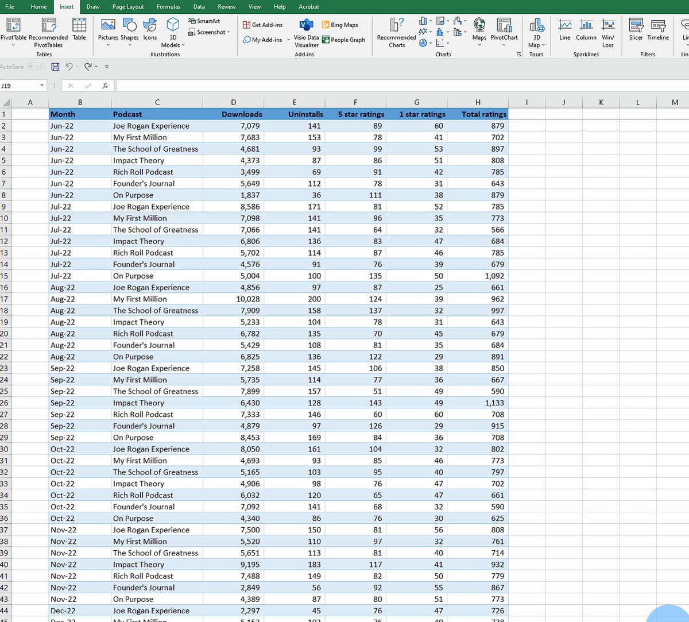Select row 17 header

pyautogui.click(x=5, y=299)
